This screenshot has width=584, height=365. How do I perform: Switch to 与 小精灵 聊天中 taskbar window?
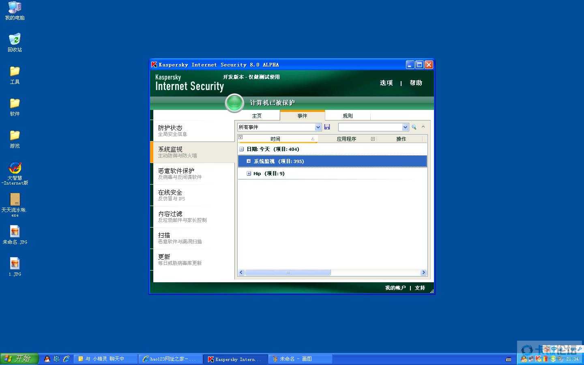105,359
